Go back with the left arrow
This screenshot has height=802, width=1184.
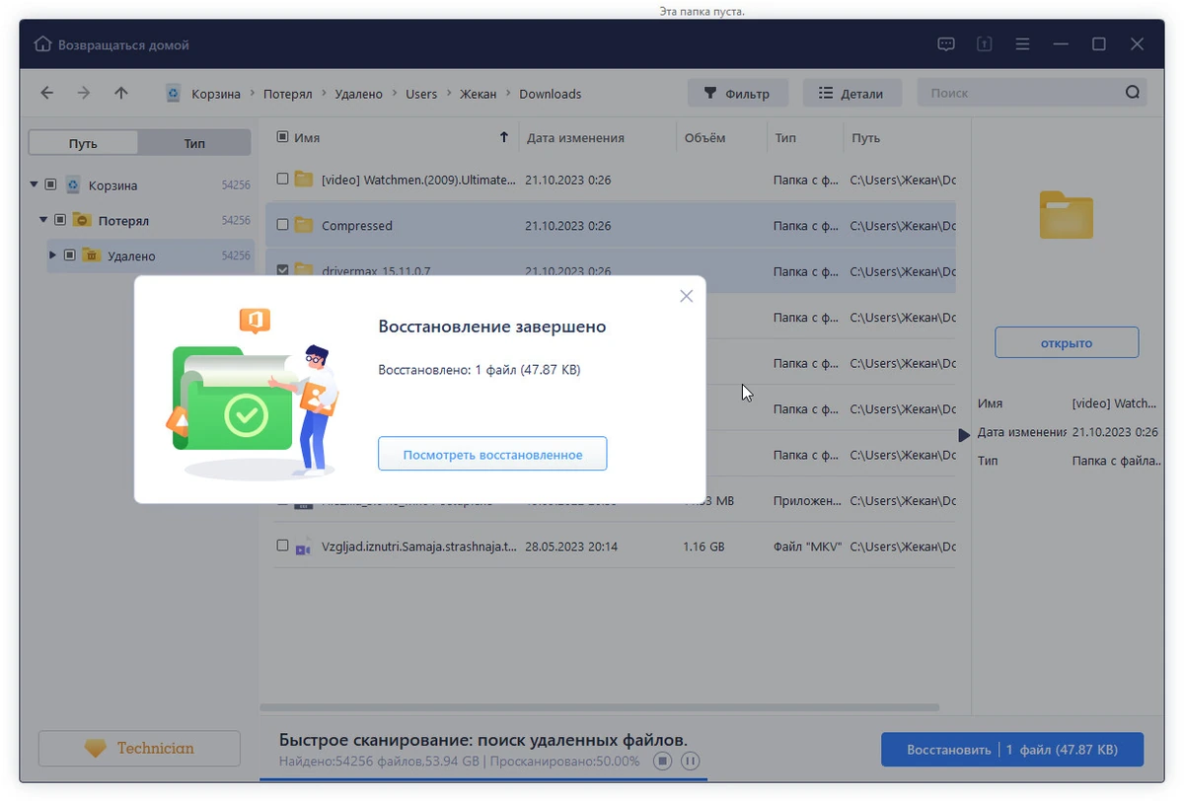(x=46, y=93)
